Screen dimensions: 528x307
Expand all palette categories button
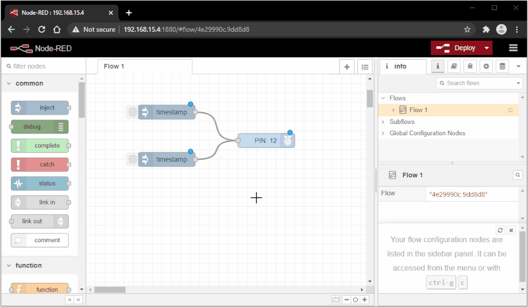point(78,300)
